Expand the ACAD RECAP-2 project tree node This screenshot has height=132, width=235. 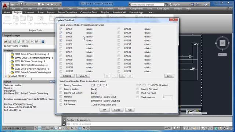point(6,76)
